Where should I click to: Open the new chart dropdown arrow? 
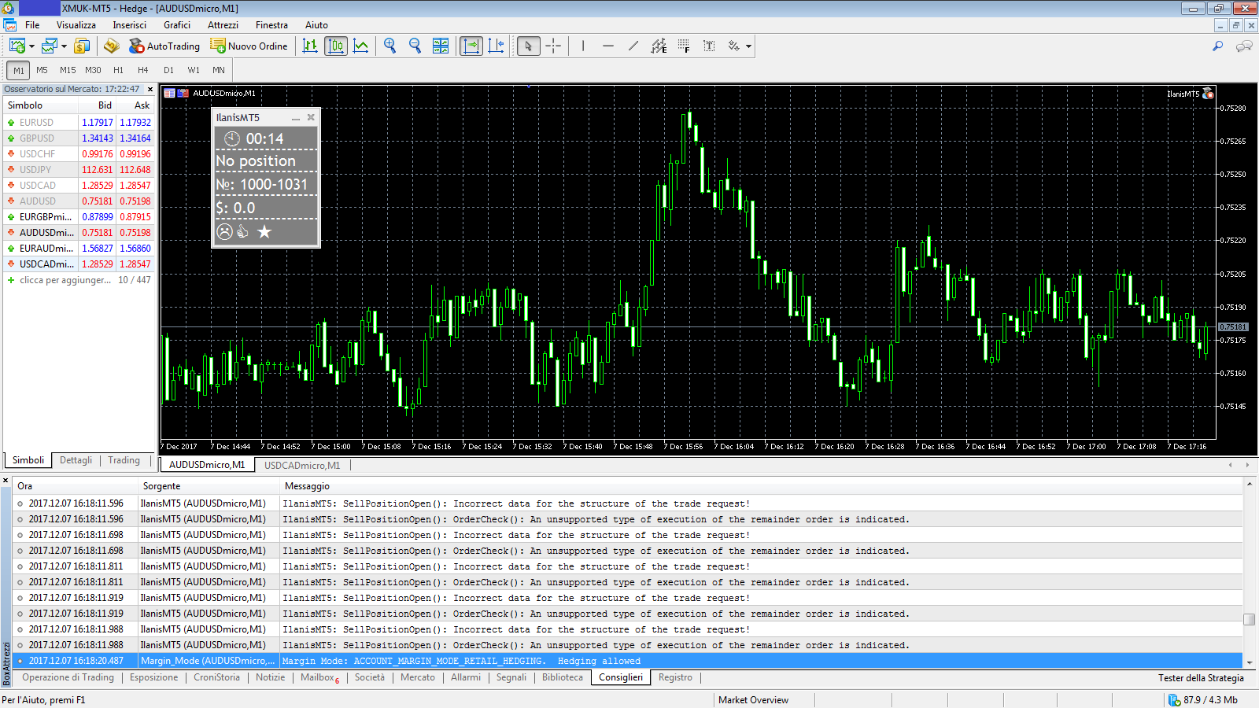point(32,46)
